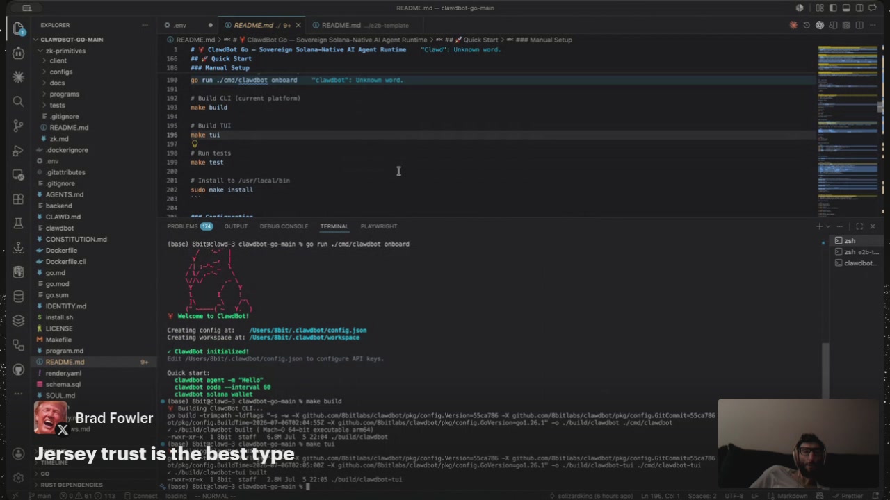Close the active README.md editor tab
Viewport: 890px width, 500px height.
pyautogui.click(x=298, y=26)
